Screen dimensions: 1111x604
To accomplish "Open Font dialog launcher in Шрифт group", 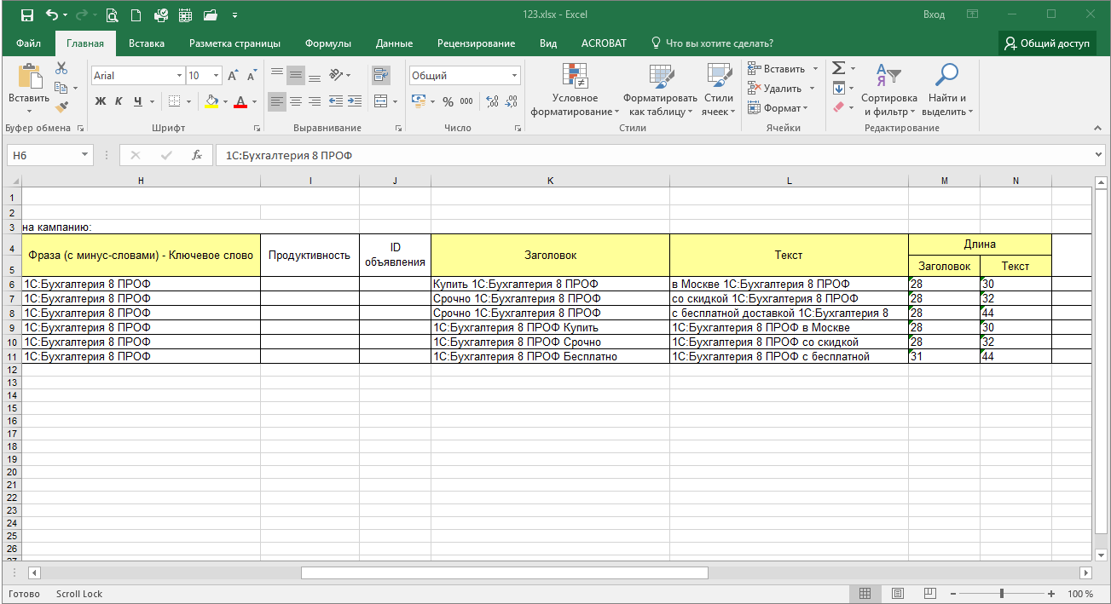I will click(x=257, y=128).
